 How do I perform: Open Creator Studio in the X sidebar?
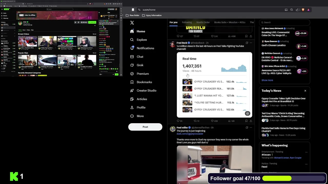[x=143, y=90]
